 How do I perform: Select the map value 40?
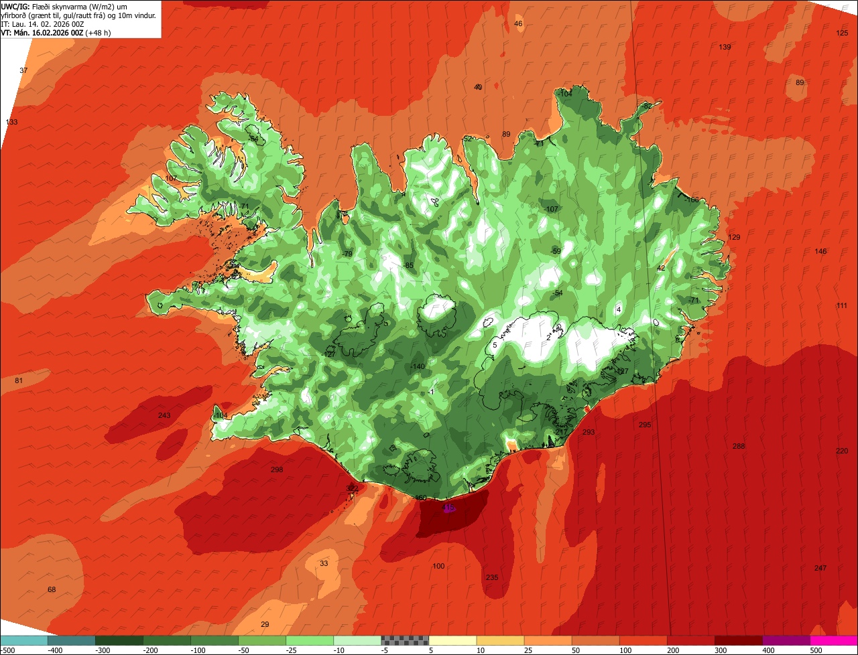click(478, 87)
